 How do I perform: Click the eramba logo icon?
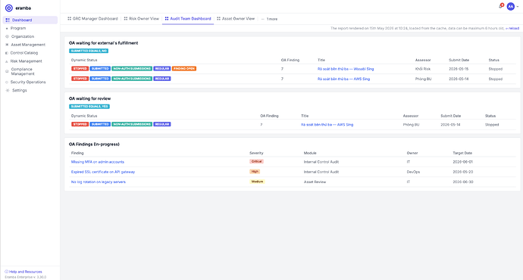(9, 8)
